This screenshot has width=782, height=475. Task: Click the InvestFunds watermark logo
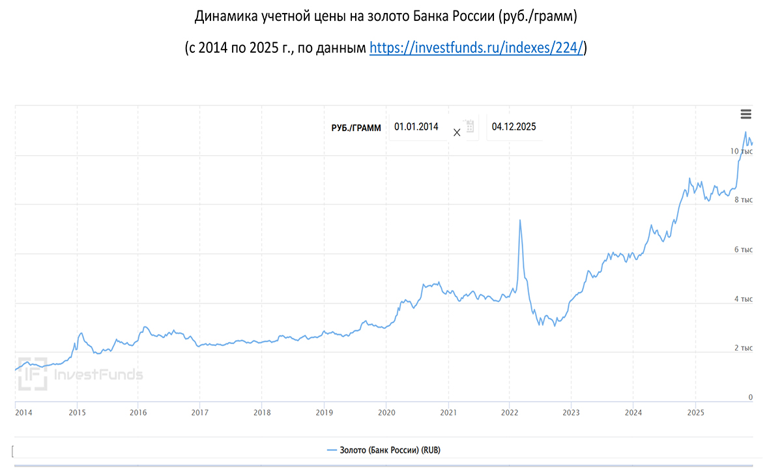80,374
